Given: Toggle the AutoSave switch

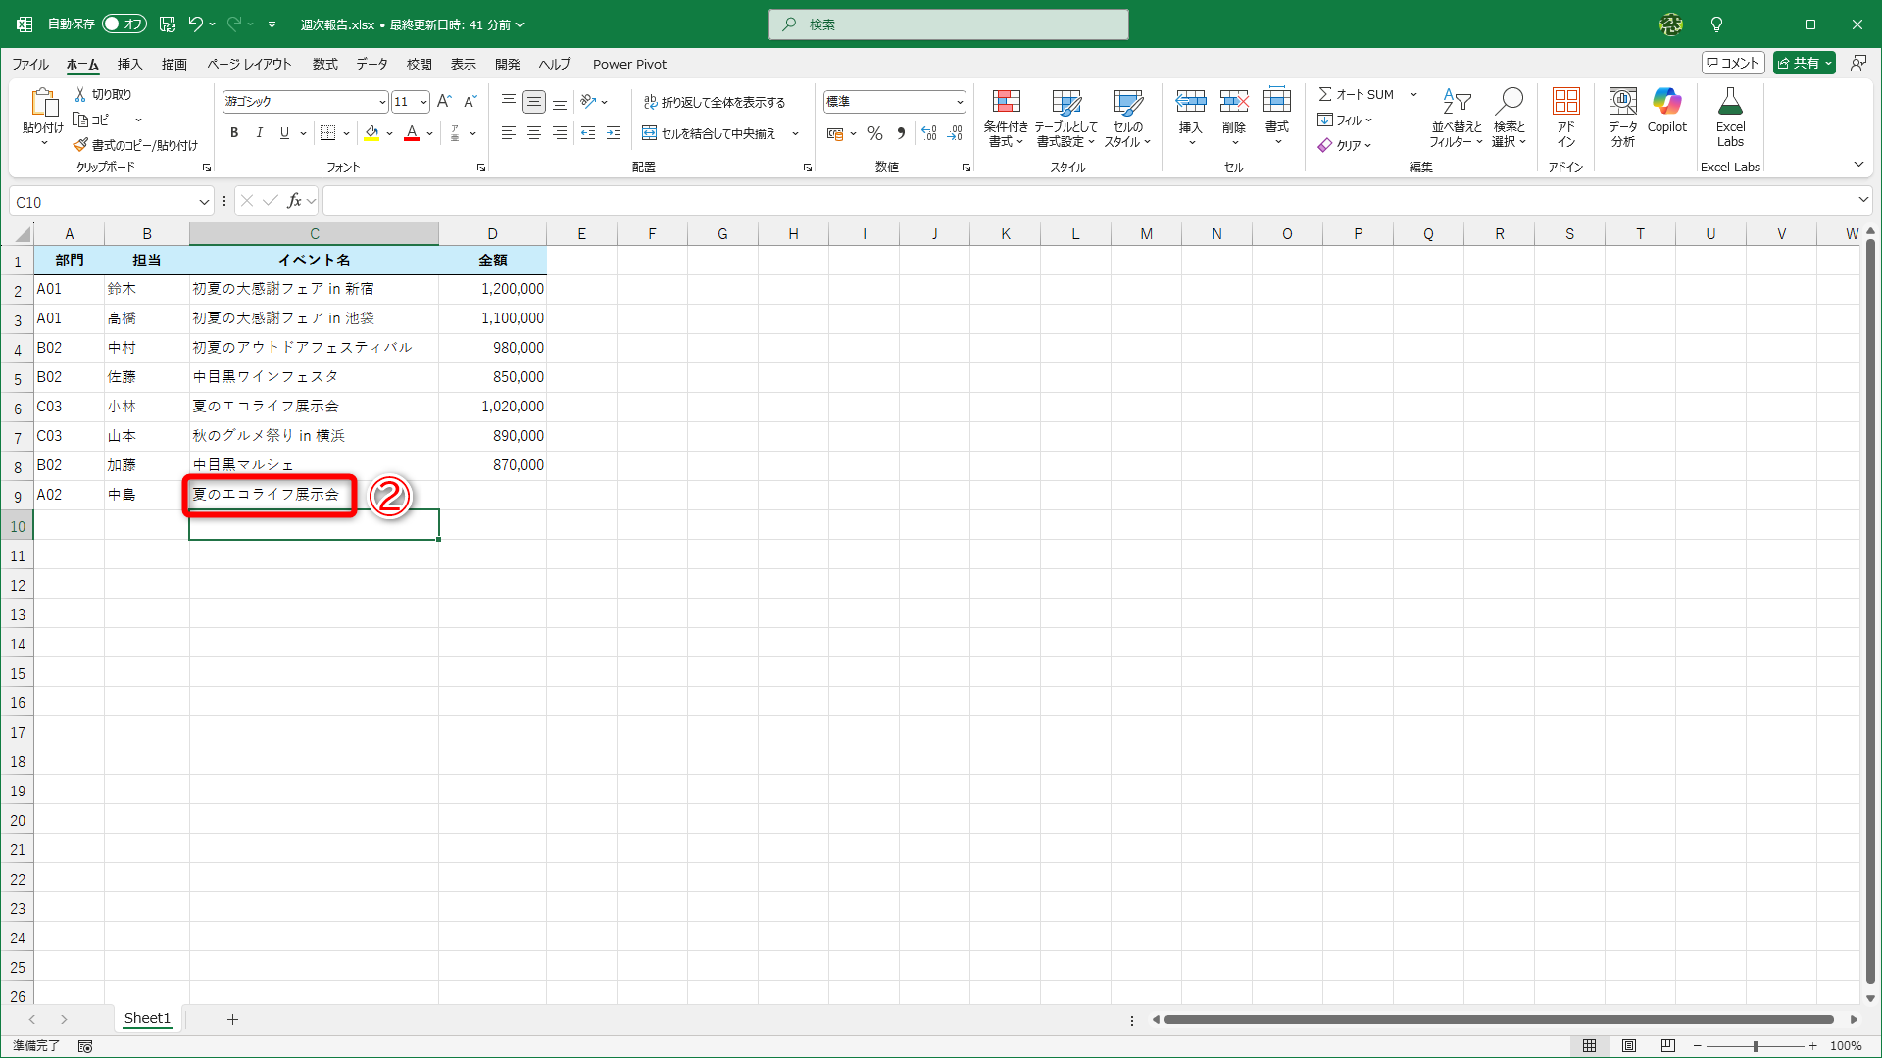Looking at the screenshot, I should [124, 24].
